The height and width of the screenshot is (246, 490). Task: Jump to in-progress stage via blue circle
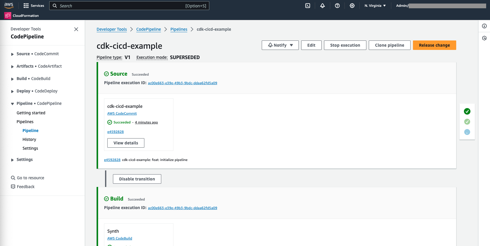coord(467,132)
